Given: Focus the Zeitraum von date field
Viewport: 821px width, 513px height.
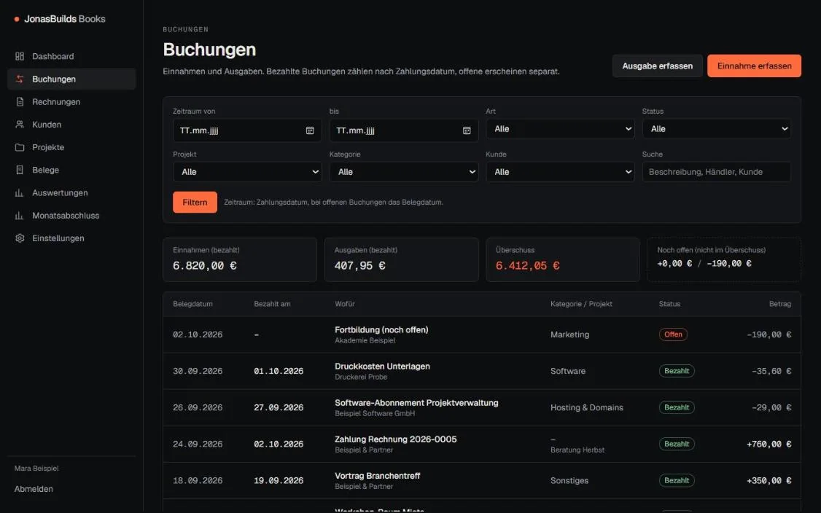Looking at the screenshot, I should (247, 130).
